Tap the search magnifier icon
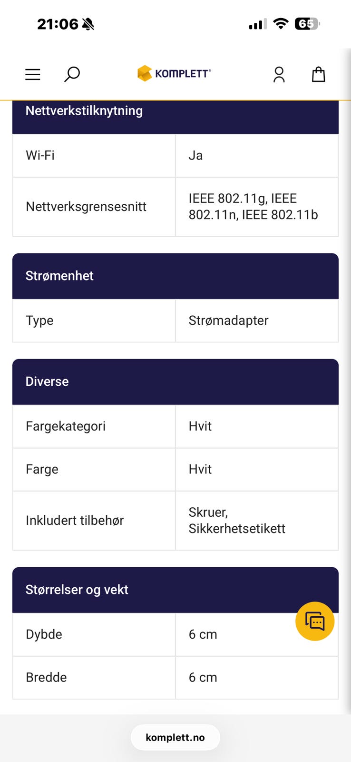351x762 pixels. [x=72, y=74]
